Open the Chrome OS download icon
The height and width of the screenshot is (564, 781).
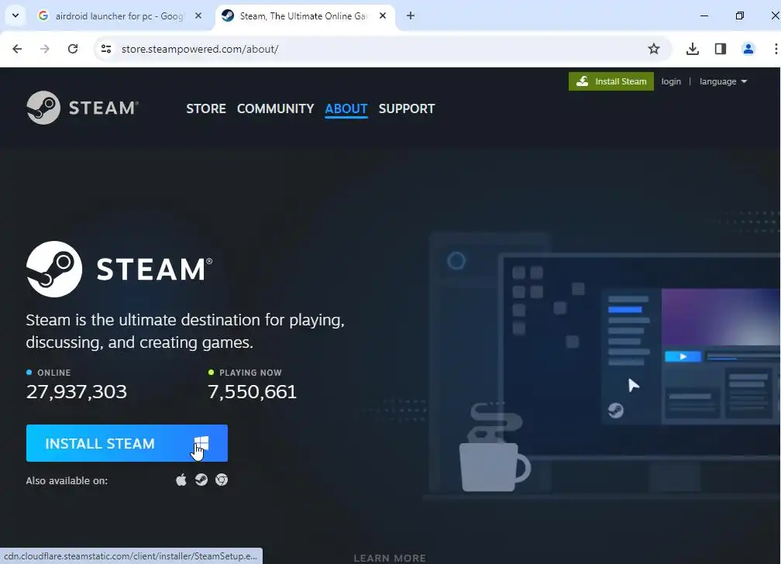[222, 480]
